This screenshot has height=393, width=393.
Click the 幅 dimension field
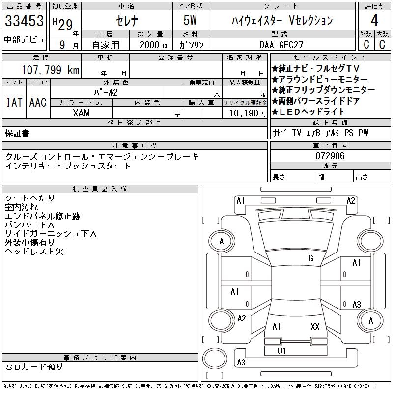[x=335, y=177]
